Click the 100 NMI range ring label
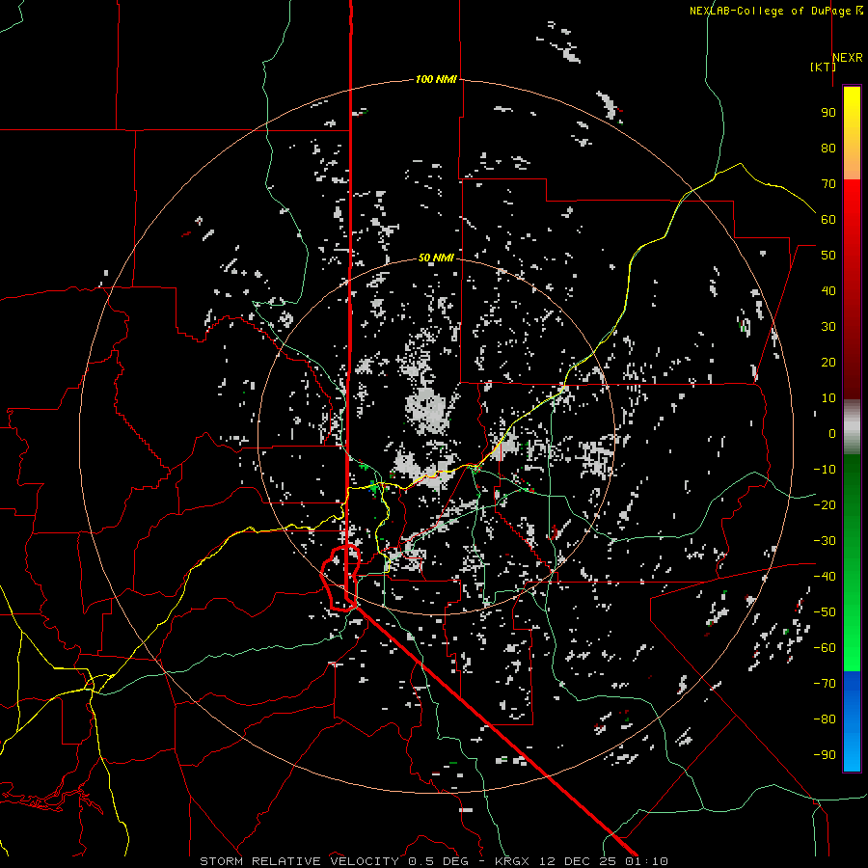This screenshot has height=868, width=868. [x=436, y=80]
